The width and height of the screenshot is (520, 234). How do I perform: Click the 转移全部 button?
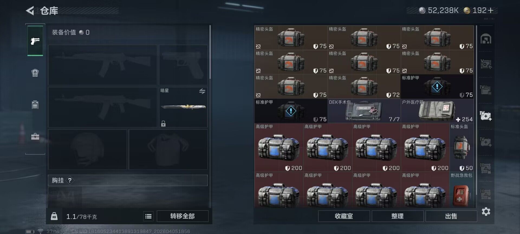[x=183, y=216]
